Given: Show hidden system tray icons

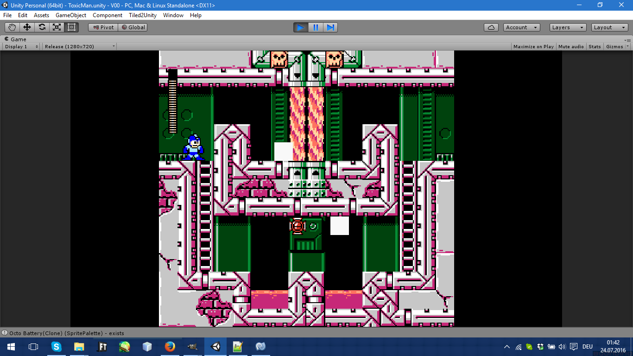Looking at the screenshot, I should (x=507, y=347).
